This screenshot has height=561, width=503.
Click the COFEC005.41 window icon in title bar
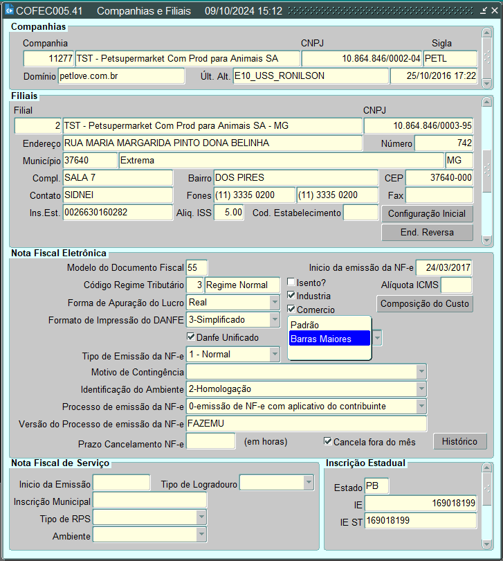[x=9, y=11]
